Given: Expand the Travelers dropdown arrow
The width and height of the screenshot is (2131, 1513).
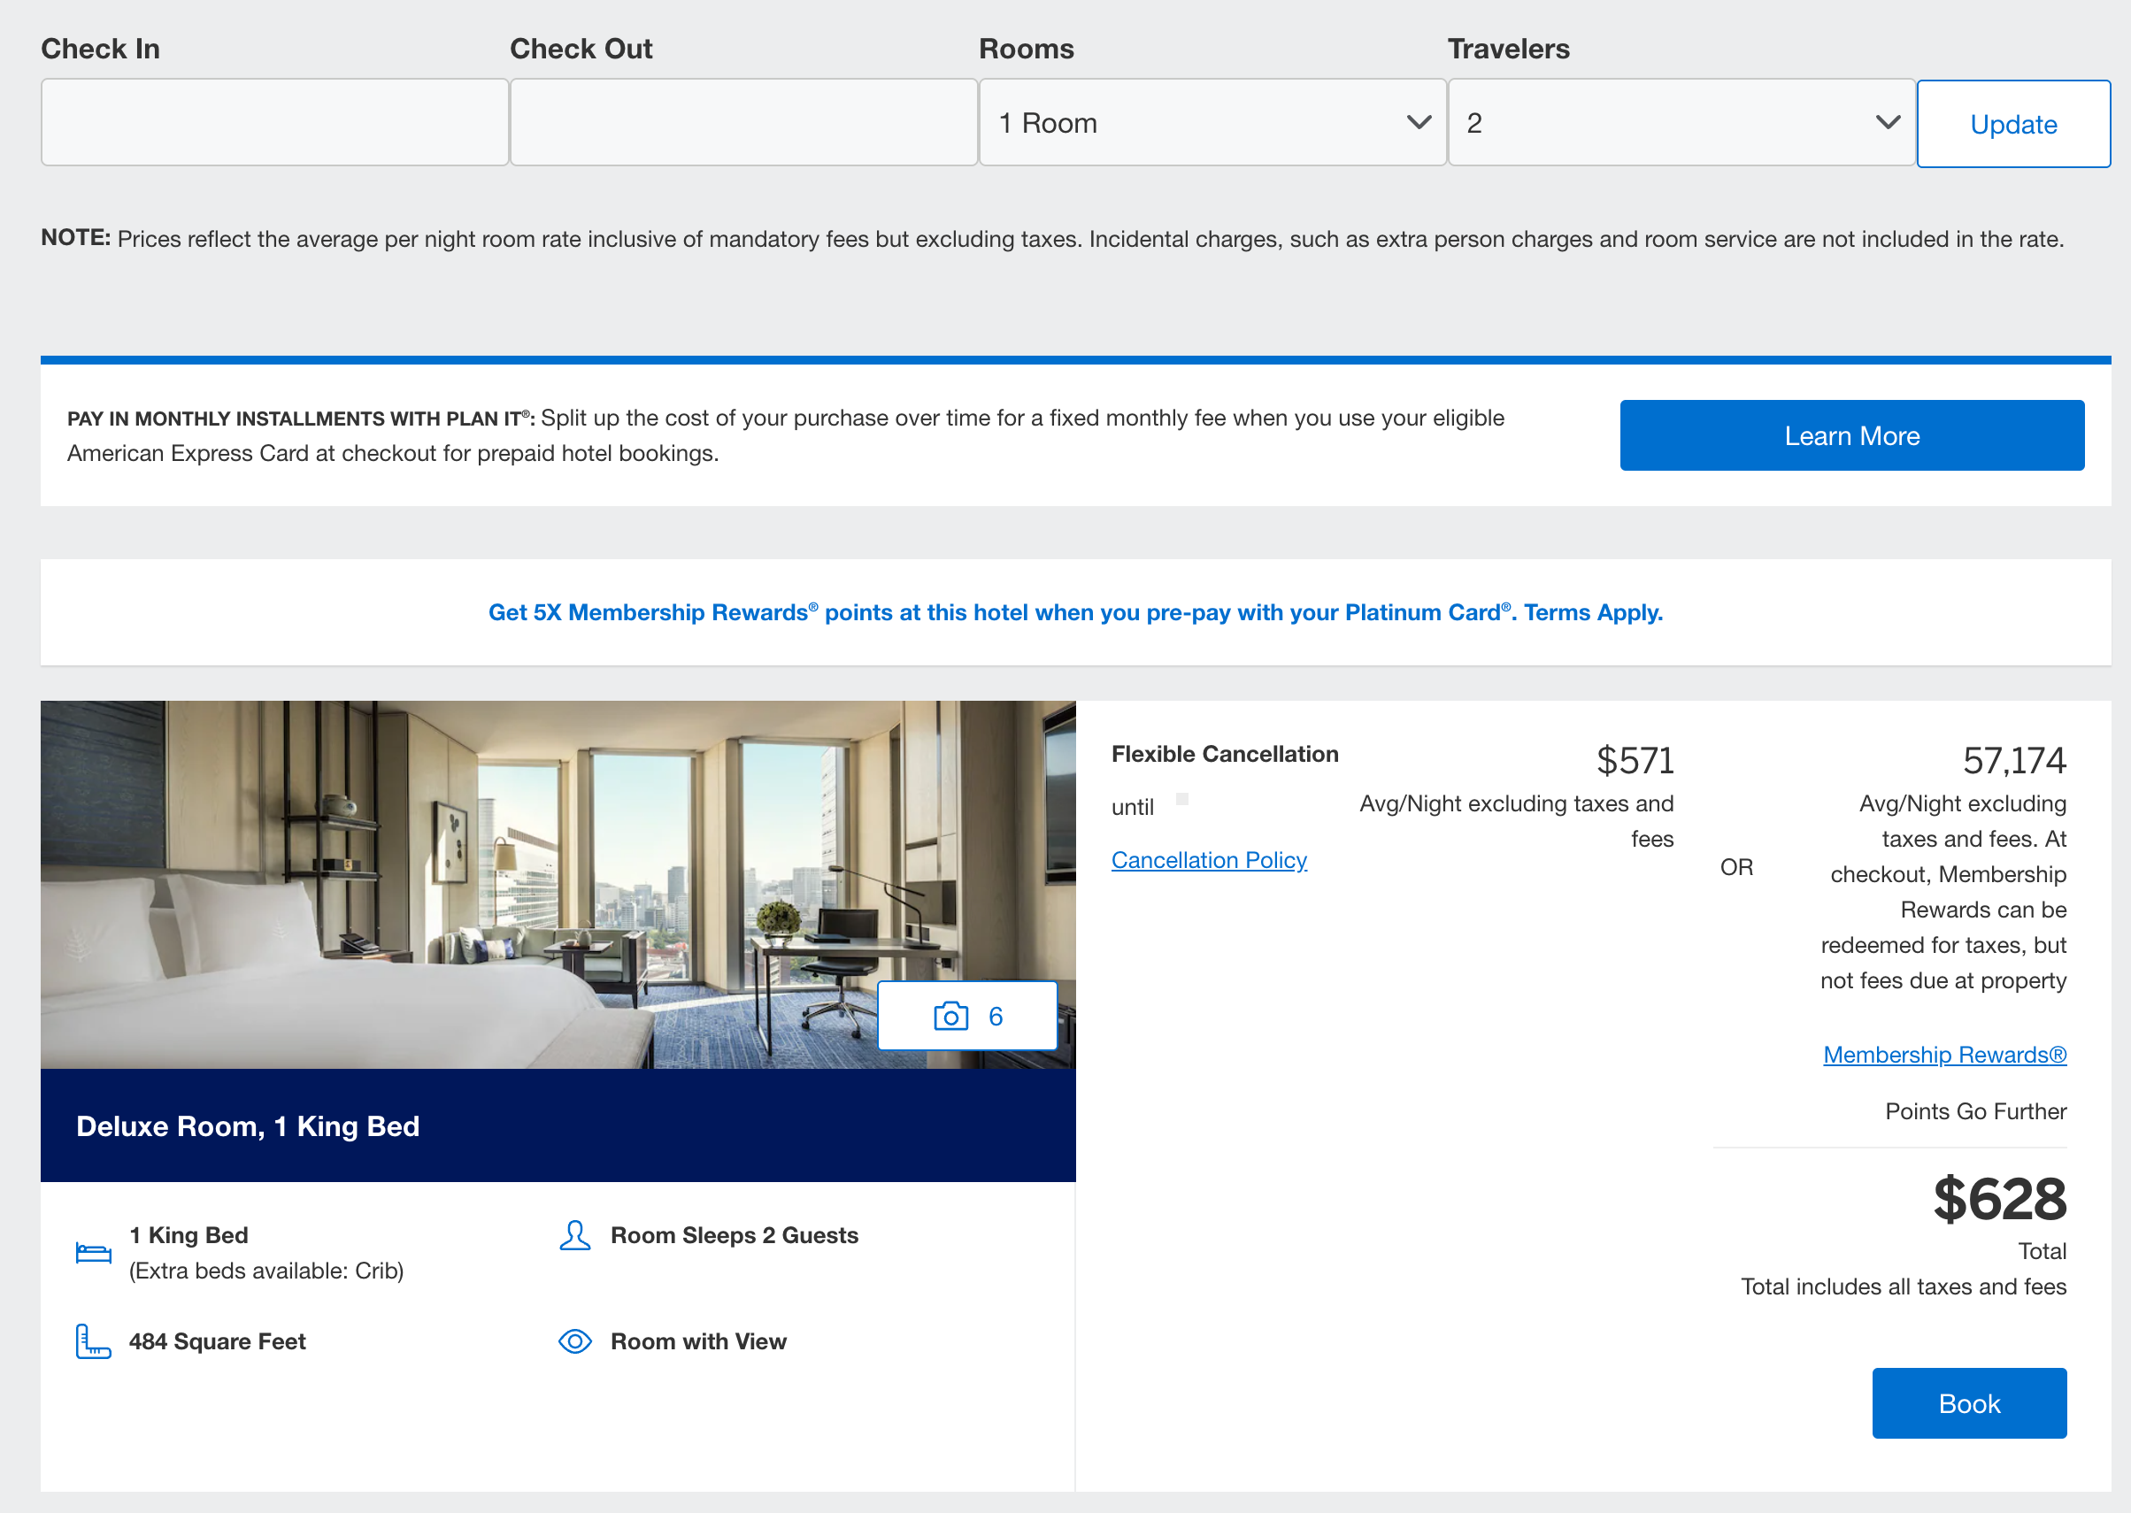Looking at the screenshot, I should [1887, 123].
